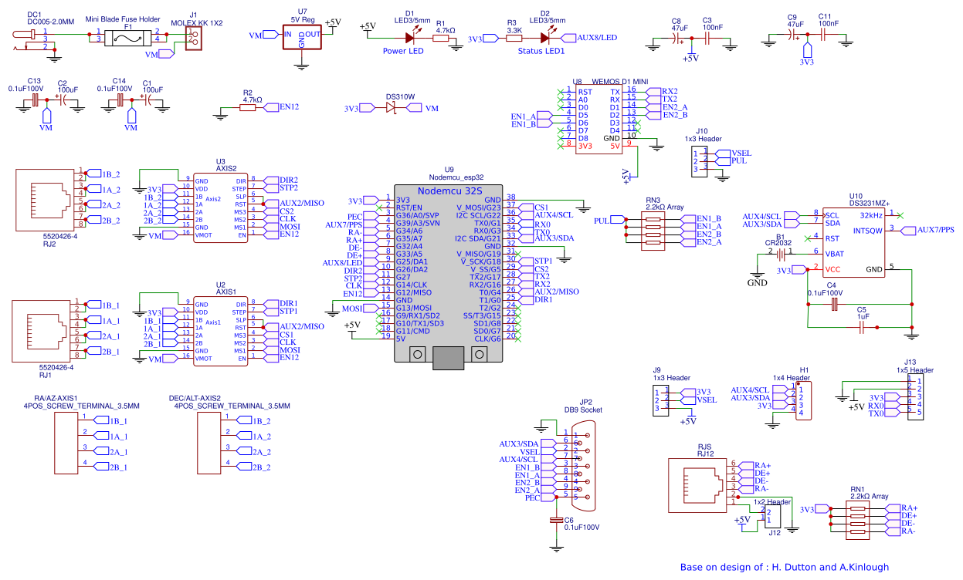Click the H1 1x4 header
Viewport: 963px width, 580px height.
[x=802, y=402]
